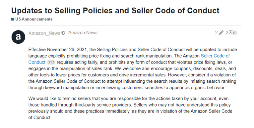Screen dimensions: 254x128
Task: Click the moderator shield icon beside Amazon_News
Action: click(x=63, y=33)
